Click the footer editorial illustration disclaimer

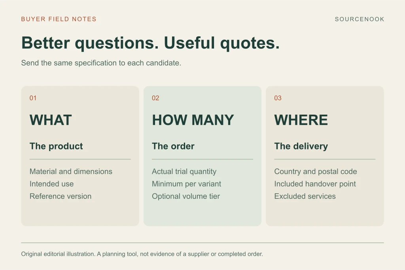142,254
